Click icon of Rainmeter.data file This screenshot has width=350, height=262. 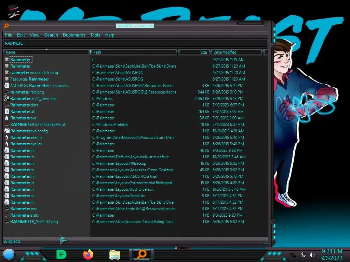point(7,105)
